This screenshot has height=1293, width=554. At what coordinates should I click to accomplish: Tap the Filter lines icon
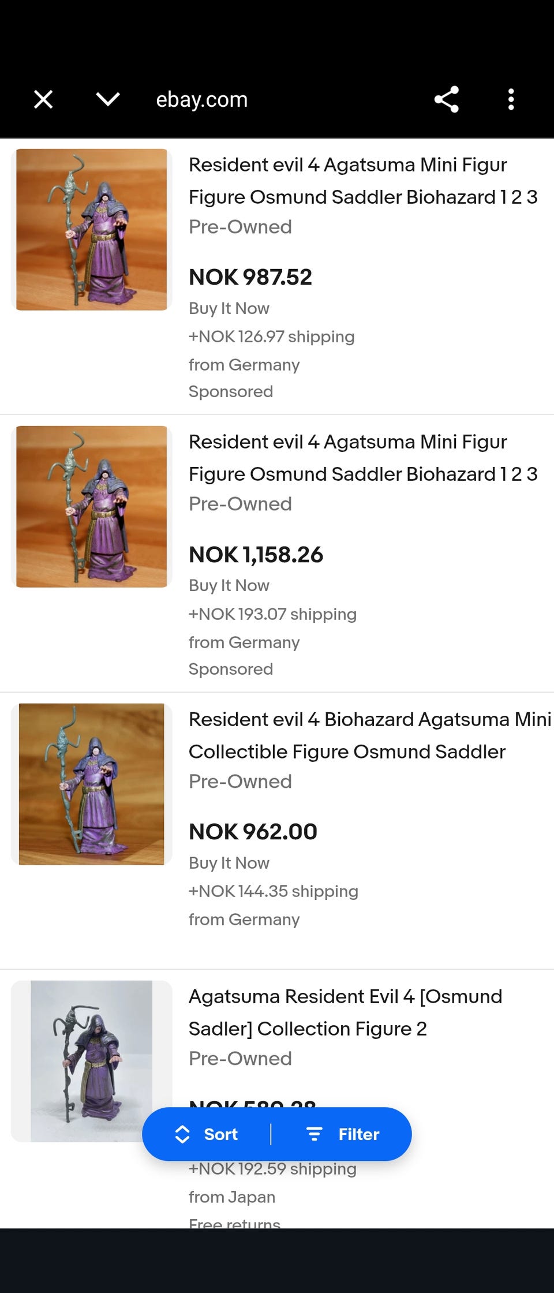[314, 1134]
